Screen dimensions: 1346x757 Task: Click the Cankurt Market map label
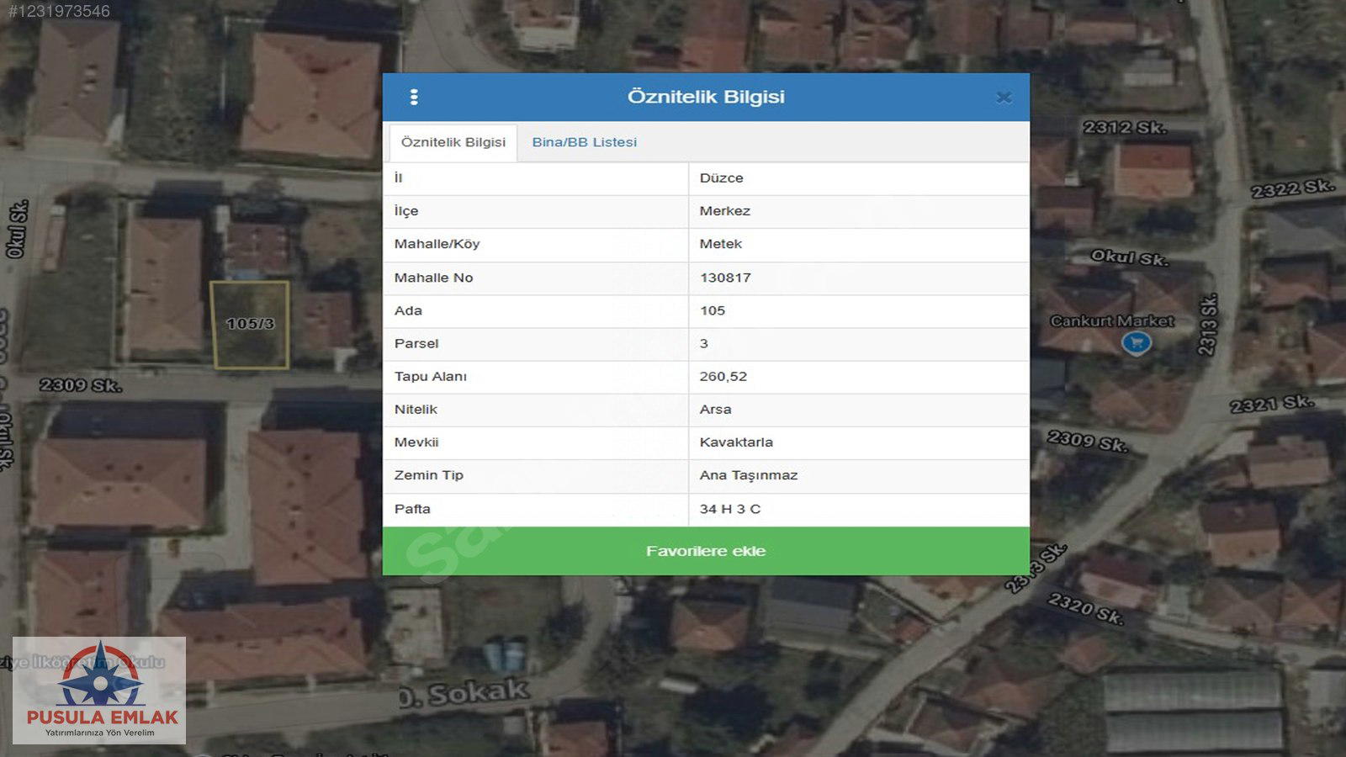[1111, 320]
